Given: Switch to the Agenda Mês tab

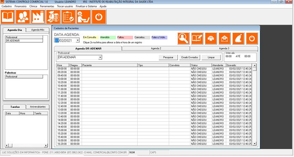Looking at the screenshot, I should click(37, 30).
